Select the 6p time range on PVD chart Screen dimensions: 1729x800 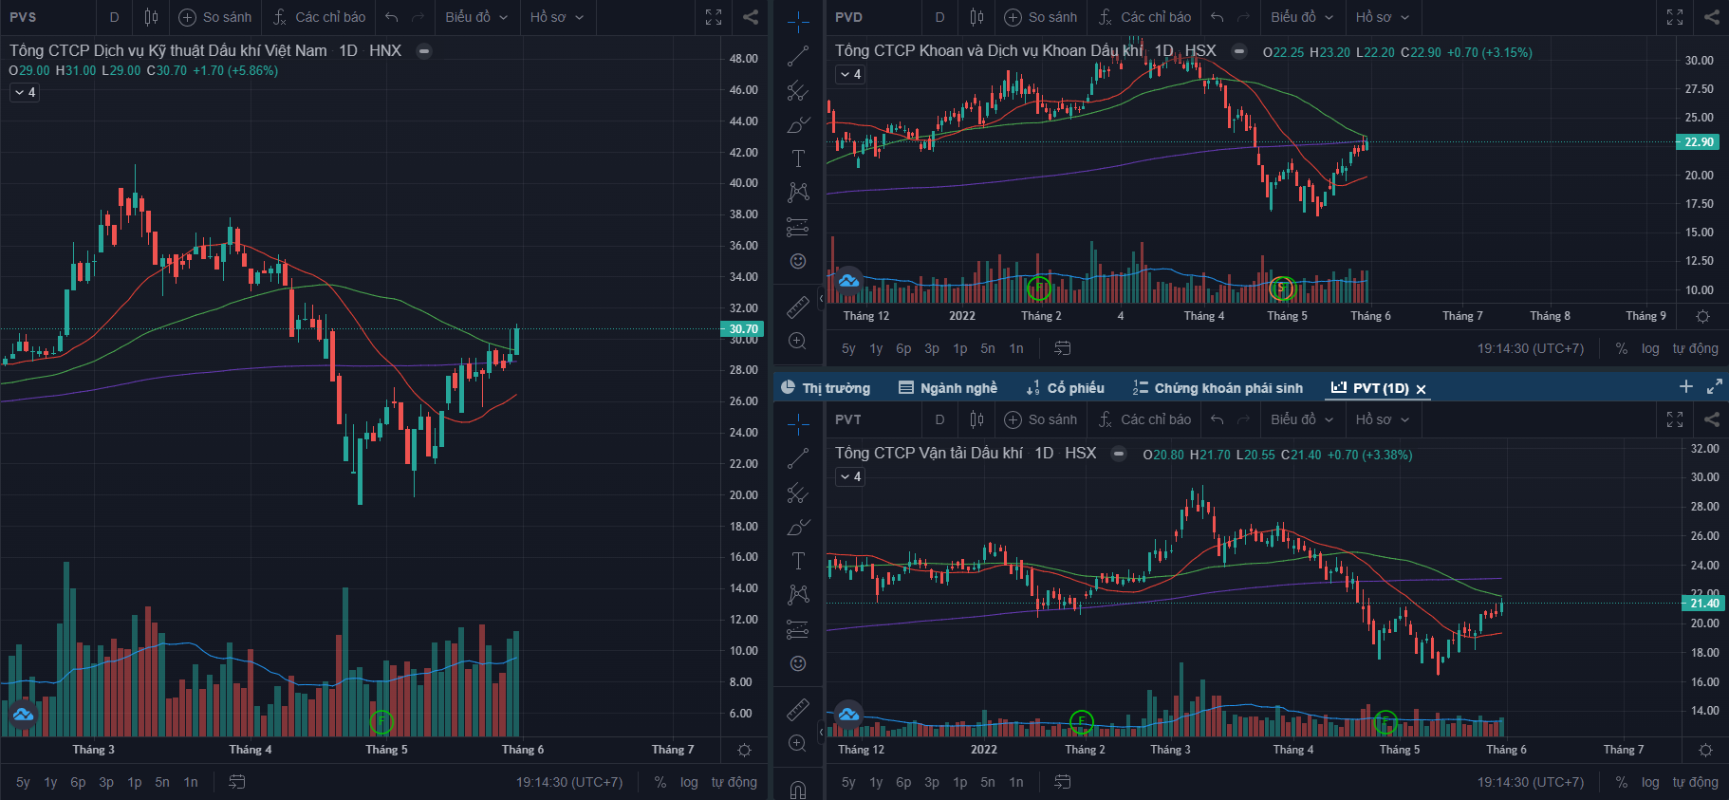point(903,348)
